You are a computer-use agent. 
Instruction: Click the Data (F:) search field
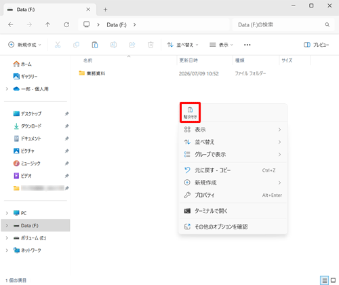pyautogui.click(x=283, y=24)
